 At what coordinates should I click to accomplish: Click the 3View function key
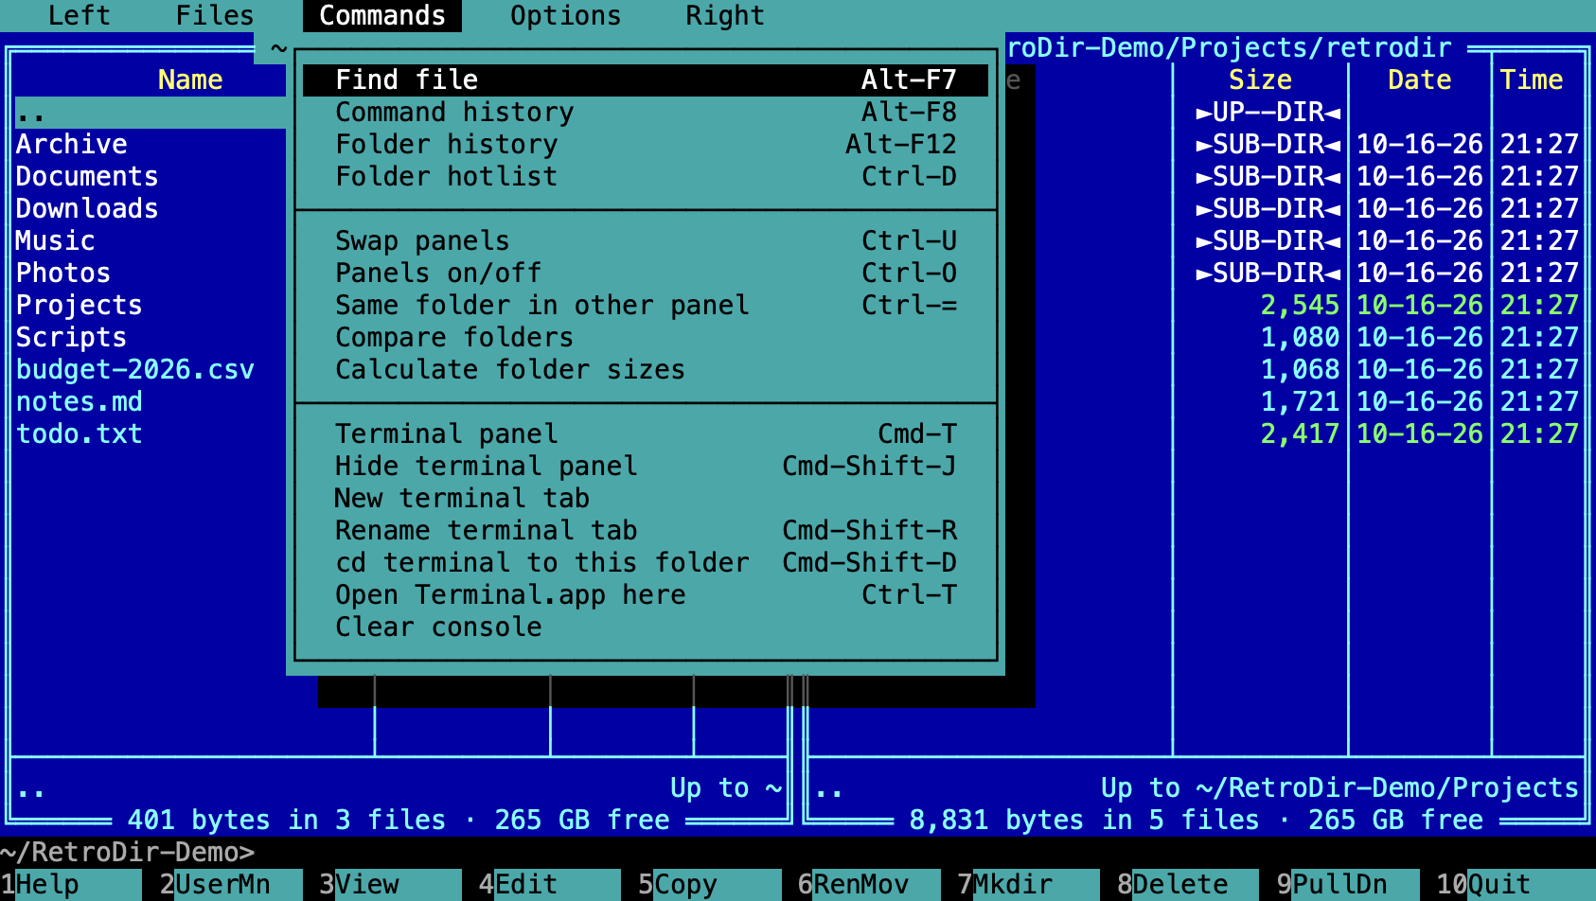[x=390, y=884]
